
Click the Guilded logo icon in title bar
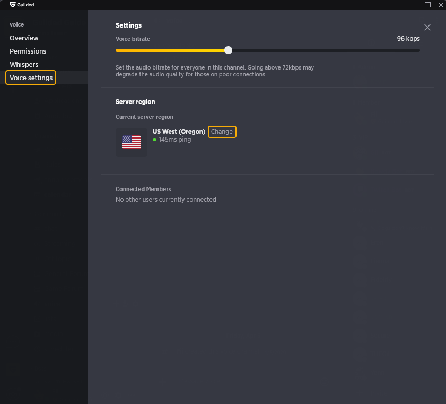tap(13, 5)
